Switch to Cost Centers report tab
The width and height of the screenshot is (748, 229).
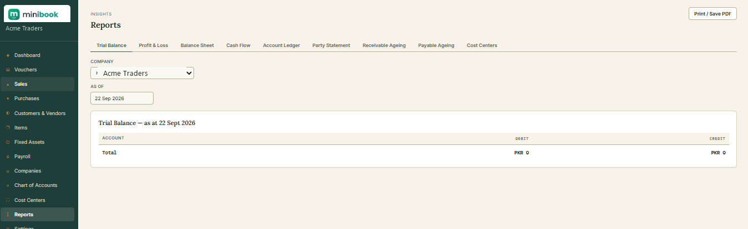[x=482, y=45]
